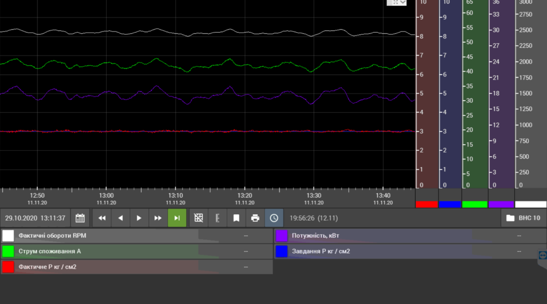Image resolution: width=547 pixels, height=304 pixels.
Task: Click the 13:20 time axis label
Action: [x=245, y=199]
